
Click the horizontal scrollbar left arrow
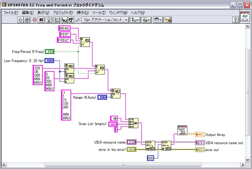(x=4, y=165)
